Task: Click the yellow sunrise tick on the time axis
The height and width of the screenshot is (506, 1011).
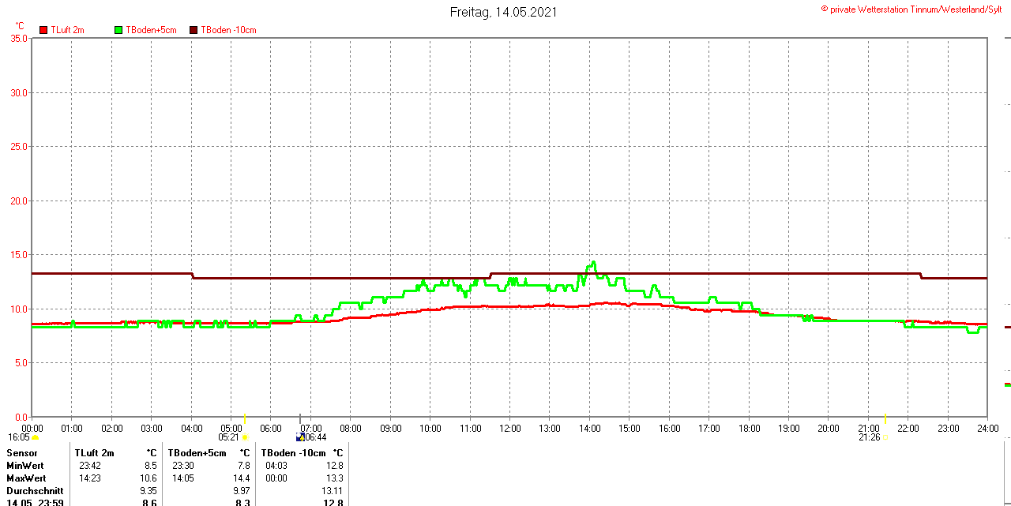Action: (245, 419)
